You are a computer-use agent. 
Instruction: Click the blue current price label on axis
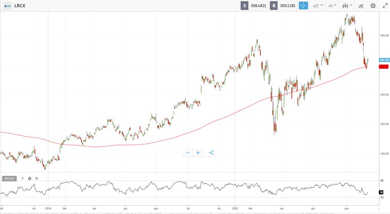coord(384,60)
